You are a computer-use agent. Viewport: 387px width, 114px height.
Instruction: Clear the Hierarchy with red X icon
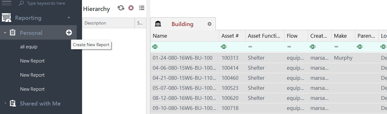click(131, 8)
